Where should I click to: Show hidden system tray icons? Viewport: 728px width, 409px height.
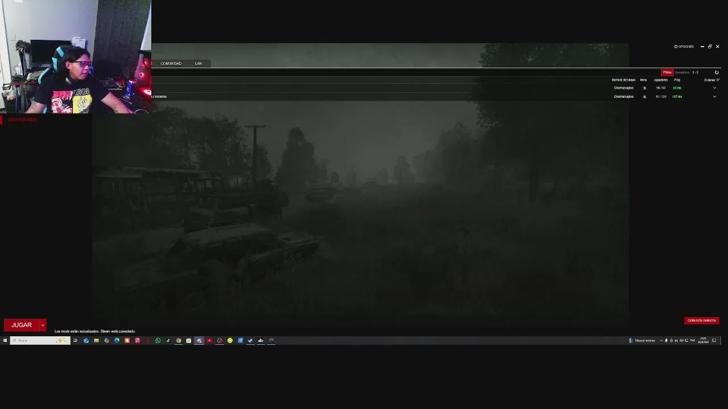pos(661,340)
